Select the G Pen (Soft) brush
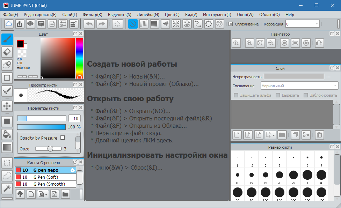 (x=45, y=177)
